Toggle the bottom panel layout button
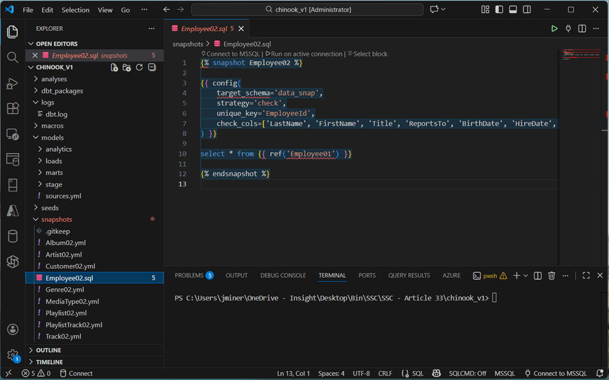The width and height of the screenshot is (609, 380). click(x=513, y=10)
